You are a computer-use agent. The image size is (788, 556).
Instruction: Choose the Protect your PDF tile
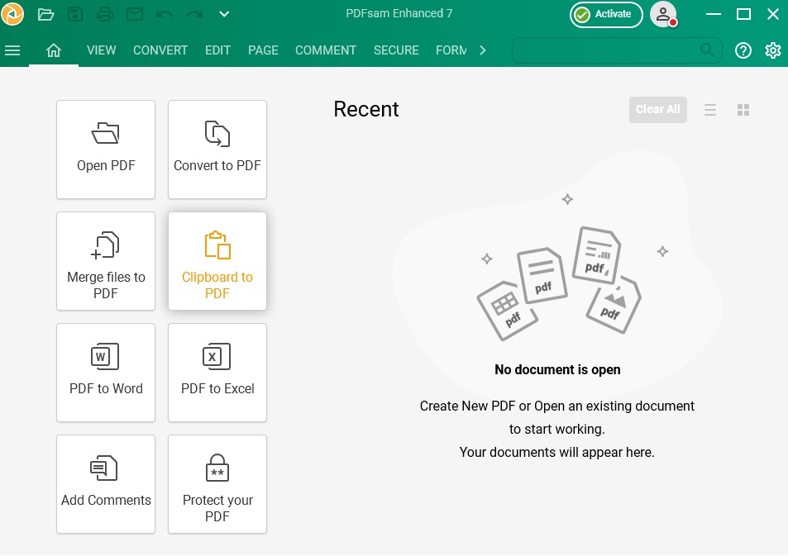(217, 484)
